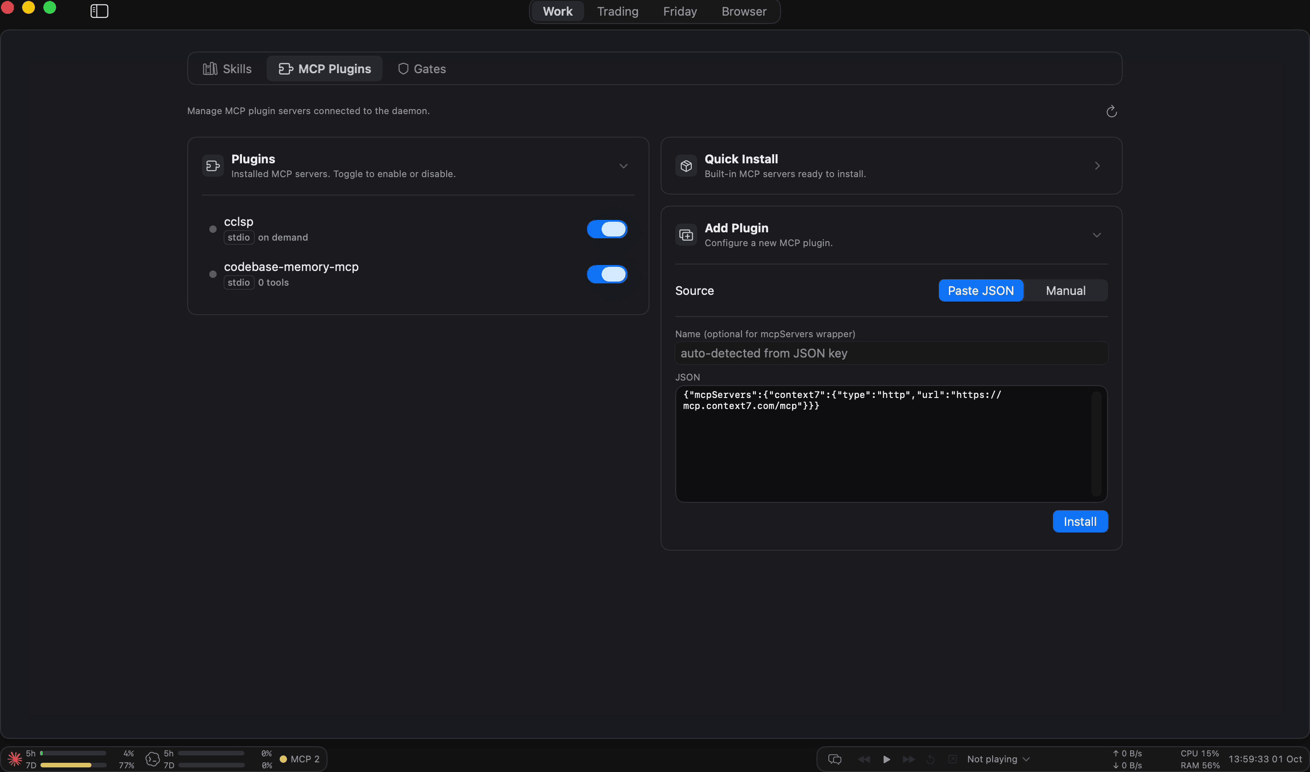Click the Gates shield icon

pyautogui.click(x=403, y=69)
